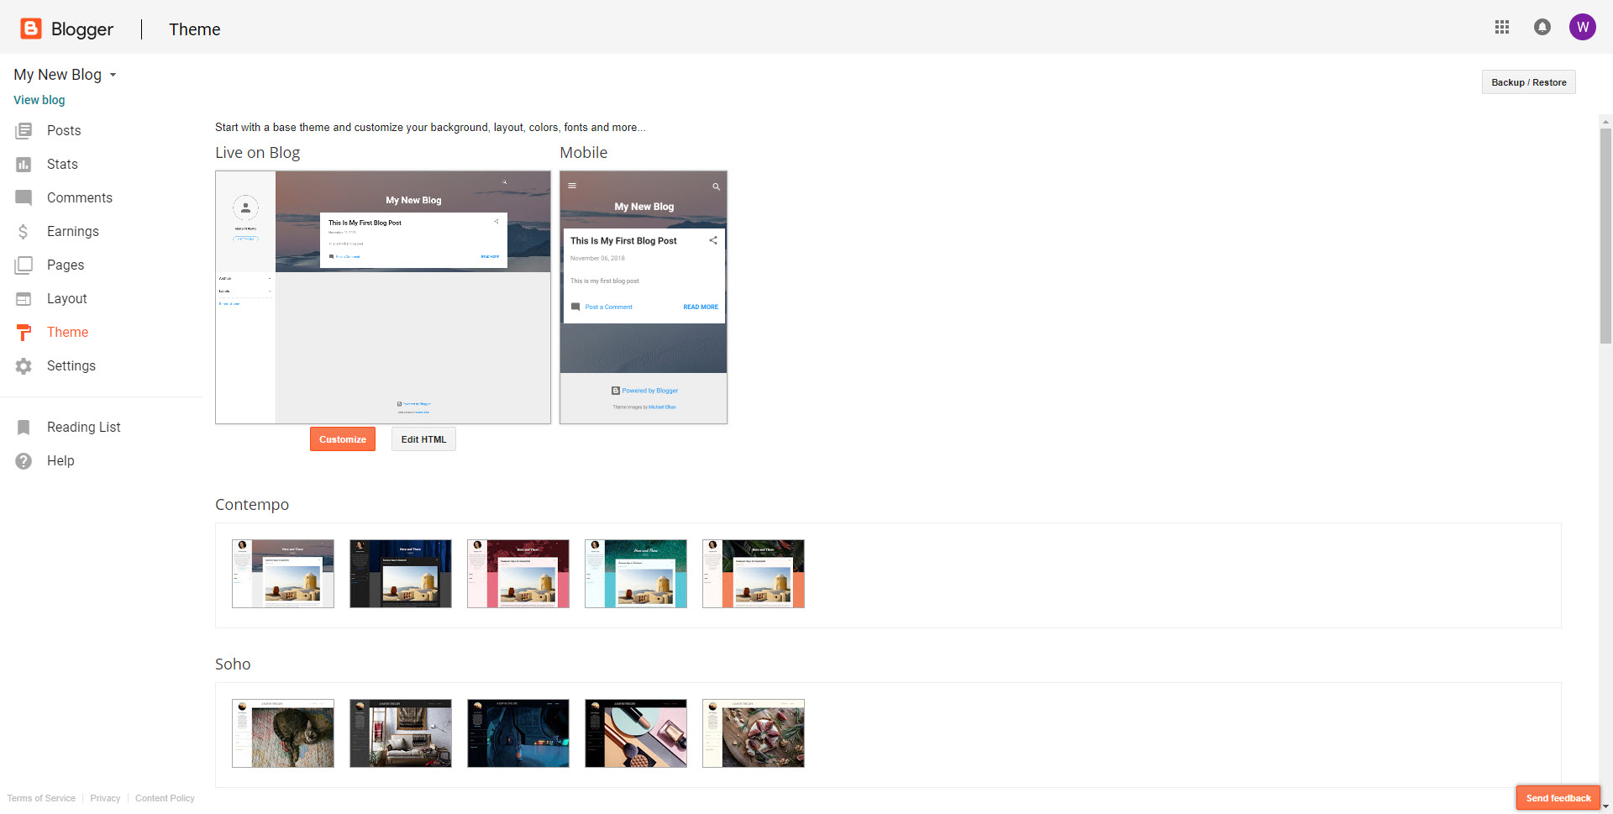1613x814 pixels.
Task: Open Backup / Restore
Action: 1528,82
